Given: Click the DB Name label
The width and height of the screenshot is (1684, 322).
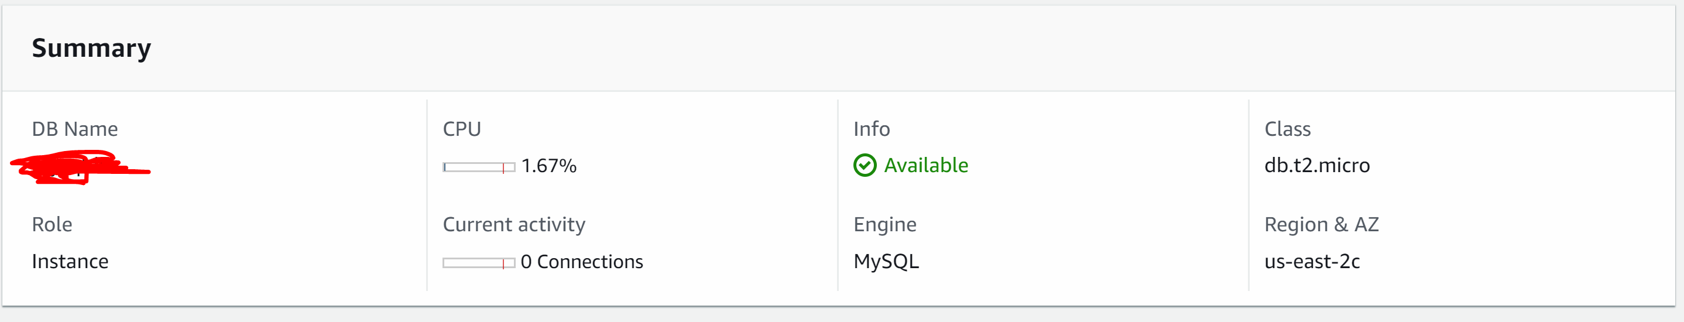Looking at the screenshot, I should [74, 129].
